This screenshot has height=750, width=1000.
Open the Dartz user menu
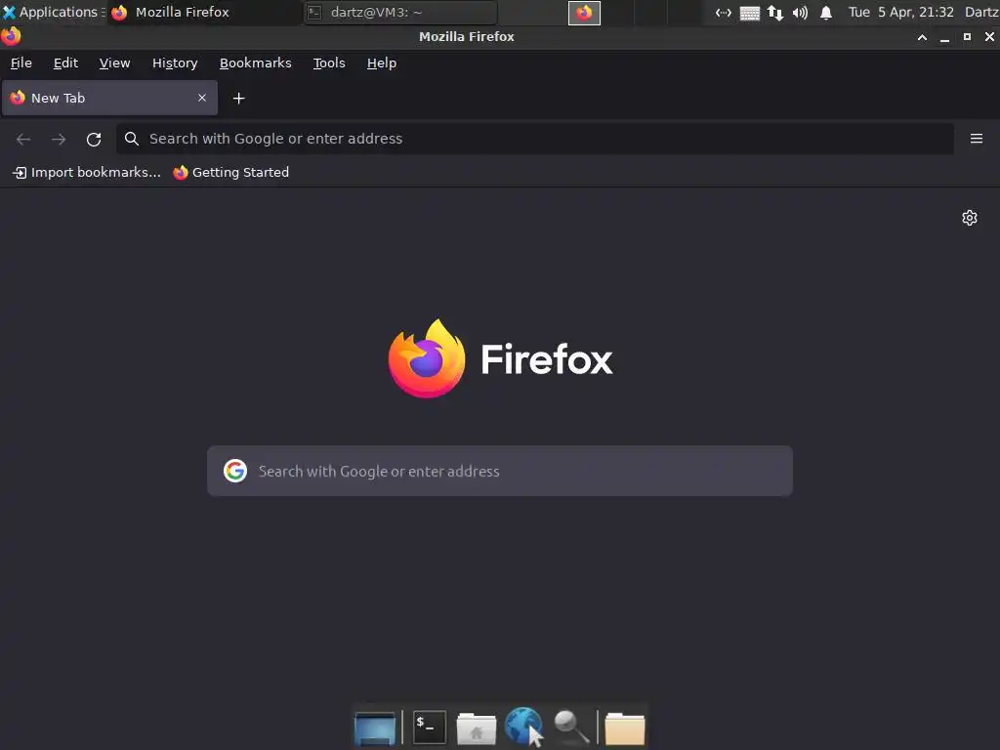click(x=981, y=12)
